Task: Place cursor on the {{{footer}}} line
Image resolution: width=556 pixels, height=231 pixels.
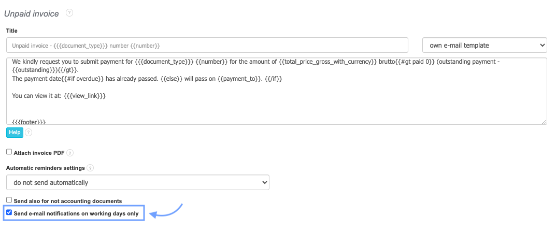Action: (29, 122)
